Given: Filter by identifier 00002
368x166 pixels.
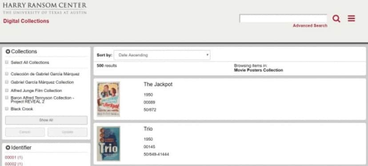Looking at the screenshot, I should [x=14, y=164].
